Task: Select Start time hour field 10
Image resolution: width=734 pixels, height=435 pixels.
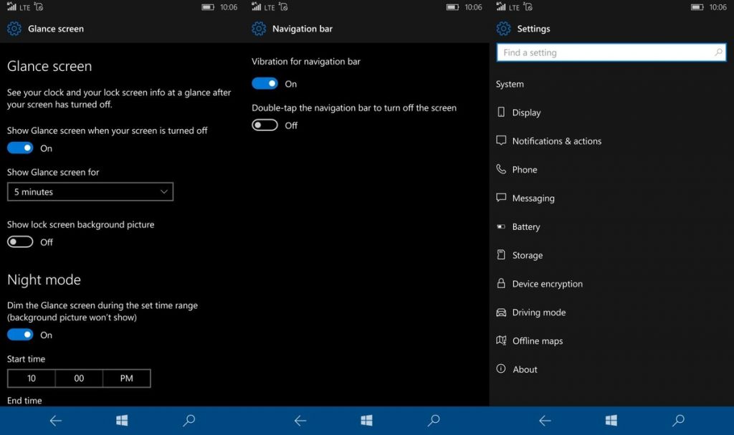Action: coord(32,378)
